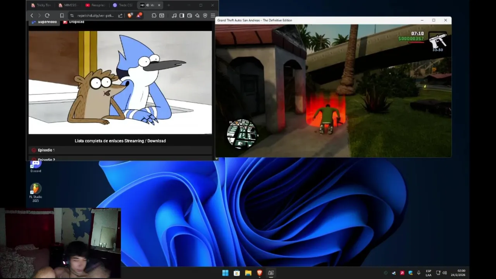Select the Supervideo server option
Screen dimensions: 496x279
44,22
